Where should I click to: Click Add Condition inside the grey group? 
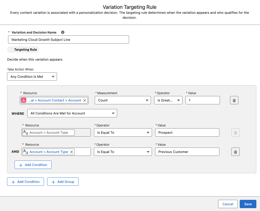click(33, 165)
